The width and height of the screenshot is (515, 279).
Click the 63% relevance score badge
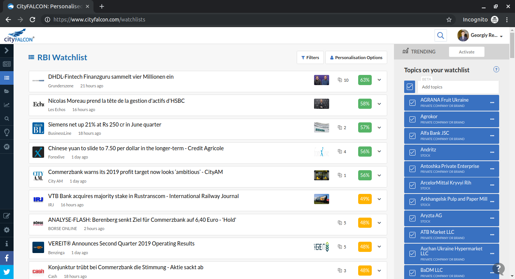[365, 80]
